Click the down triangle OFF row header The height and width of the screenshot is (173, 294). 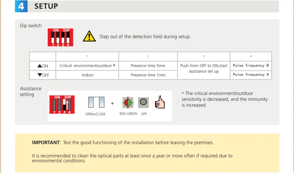(43, 75)
